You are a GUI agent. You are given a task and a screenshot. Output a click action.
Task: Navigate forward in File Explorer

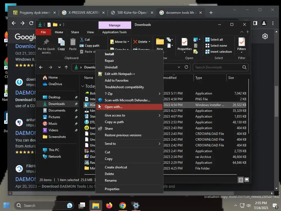point(50,67)
